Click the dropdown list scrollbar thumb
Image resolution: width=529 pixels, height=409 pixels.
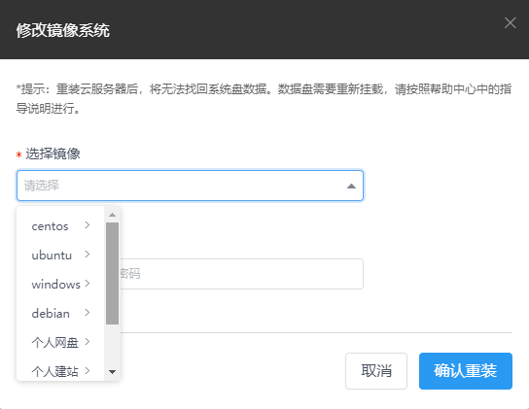tap(113, 273)
